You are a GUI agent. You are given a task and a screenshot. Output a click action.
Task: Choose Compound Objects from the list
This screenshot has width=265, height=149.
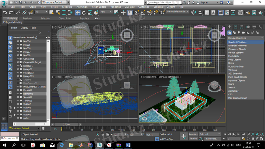tap(237, 49)
